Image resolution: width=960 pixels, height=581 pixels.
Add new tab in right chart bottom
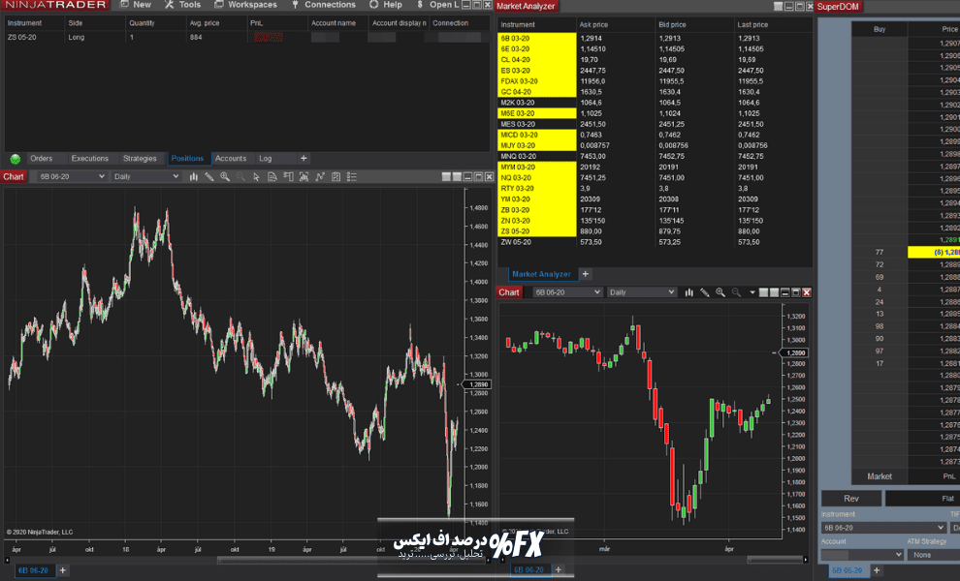(x=558, y=569)
